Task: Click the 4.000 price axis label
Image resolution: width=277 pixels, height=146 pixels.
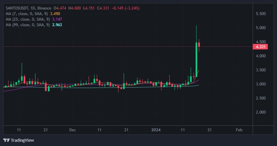Action: pos(261,56)
